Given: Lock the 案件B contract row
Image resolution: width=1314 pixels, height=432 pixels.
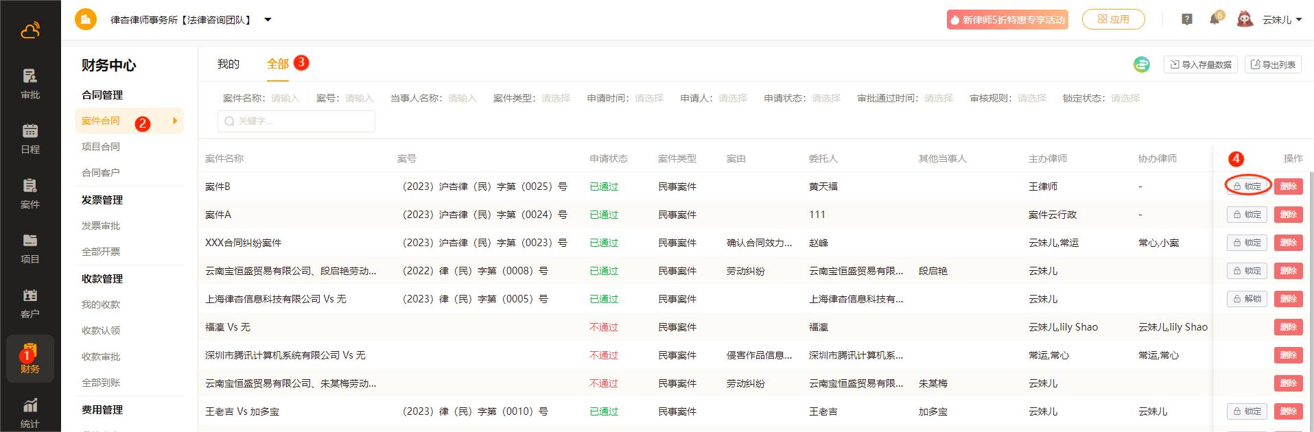Looking at the screenshot, I should 1247,187.
